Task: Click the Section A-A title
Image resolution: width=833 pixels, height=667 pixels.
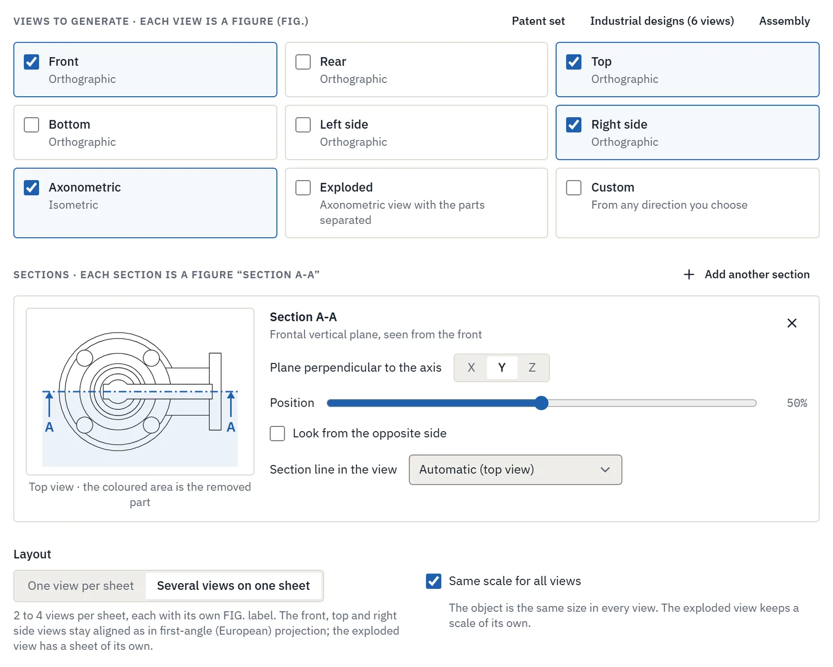Action: click(x=303, y=317)
